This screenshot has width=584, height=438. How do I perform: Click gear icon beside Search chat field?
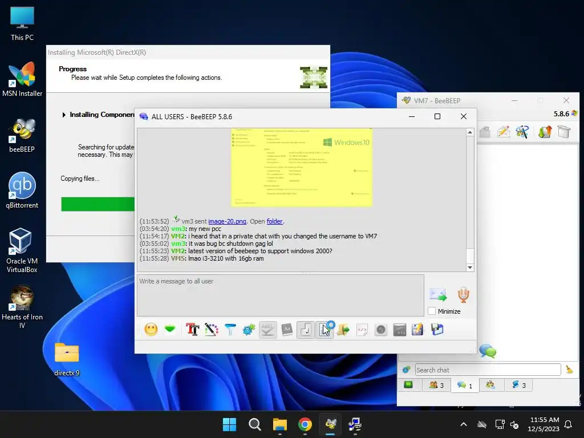406,370
